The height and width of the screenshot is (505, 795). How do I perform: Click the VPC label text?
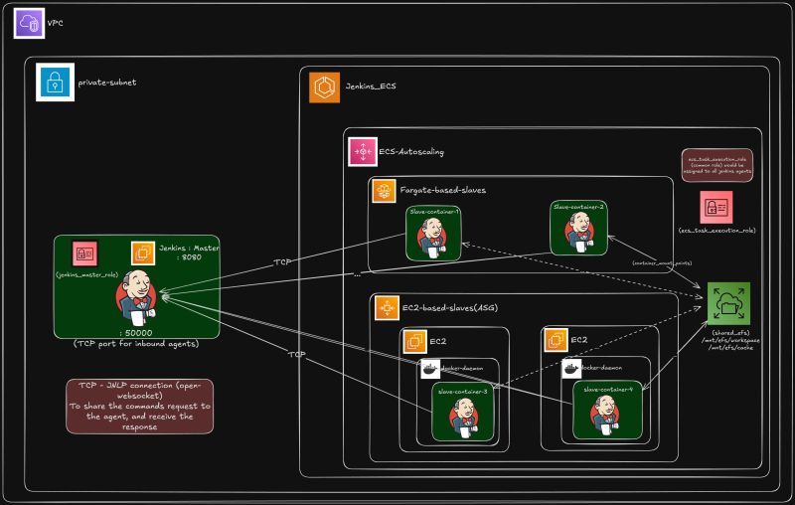point(56,23)
